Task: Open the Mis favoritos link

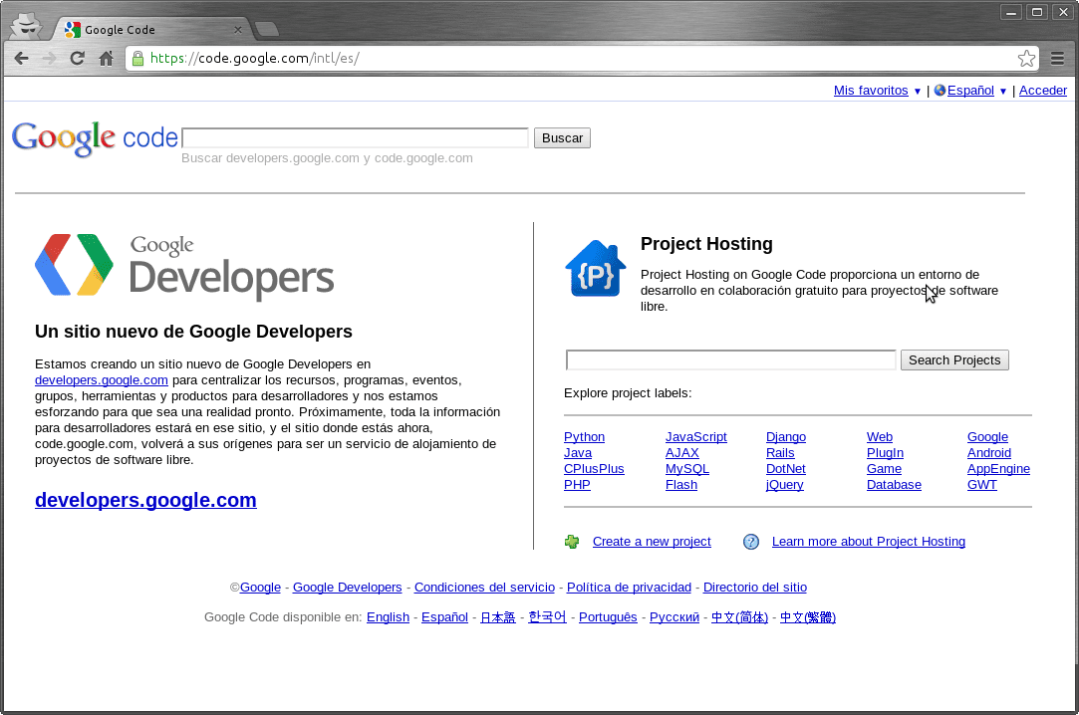Action: (871, 90)
